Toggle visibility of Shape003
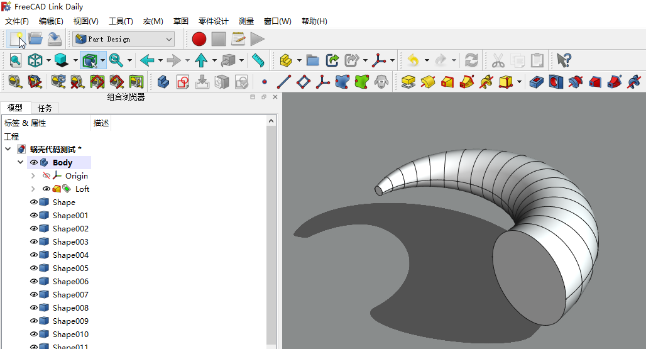The height and width of the screenshot is (349, 646). click(34, 242)
